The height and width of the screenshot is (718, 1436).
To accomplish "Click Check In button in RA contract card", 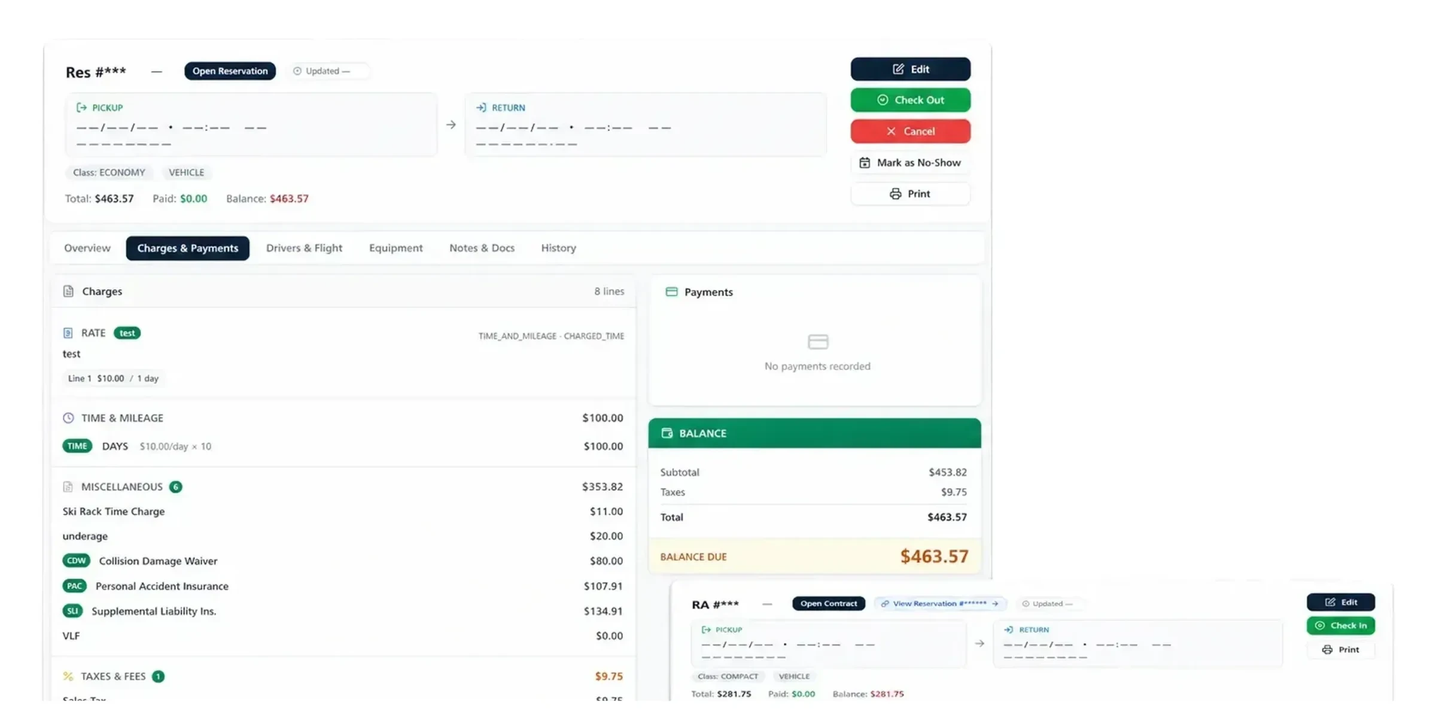I will (1341, 625).
